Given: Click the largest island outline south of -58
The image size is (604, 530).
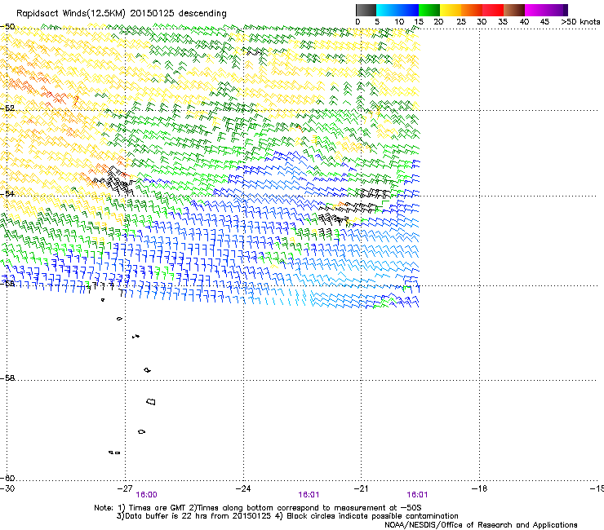Looking at the screenshot, I should point(151,401).
